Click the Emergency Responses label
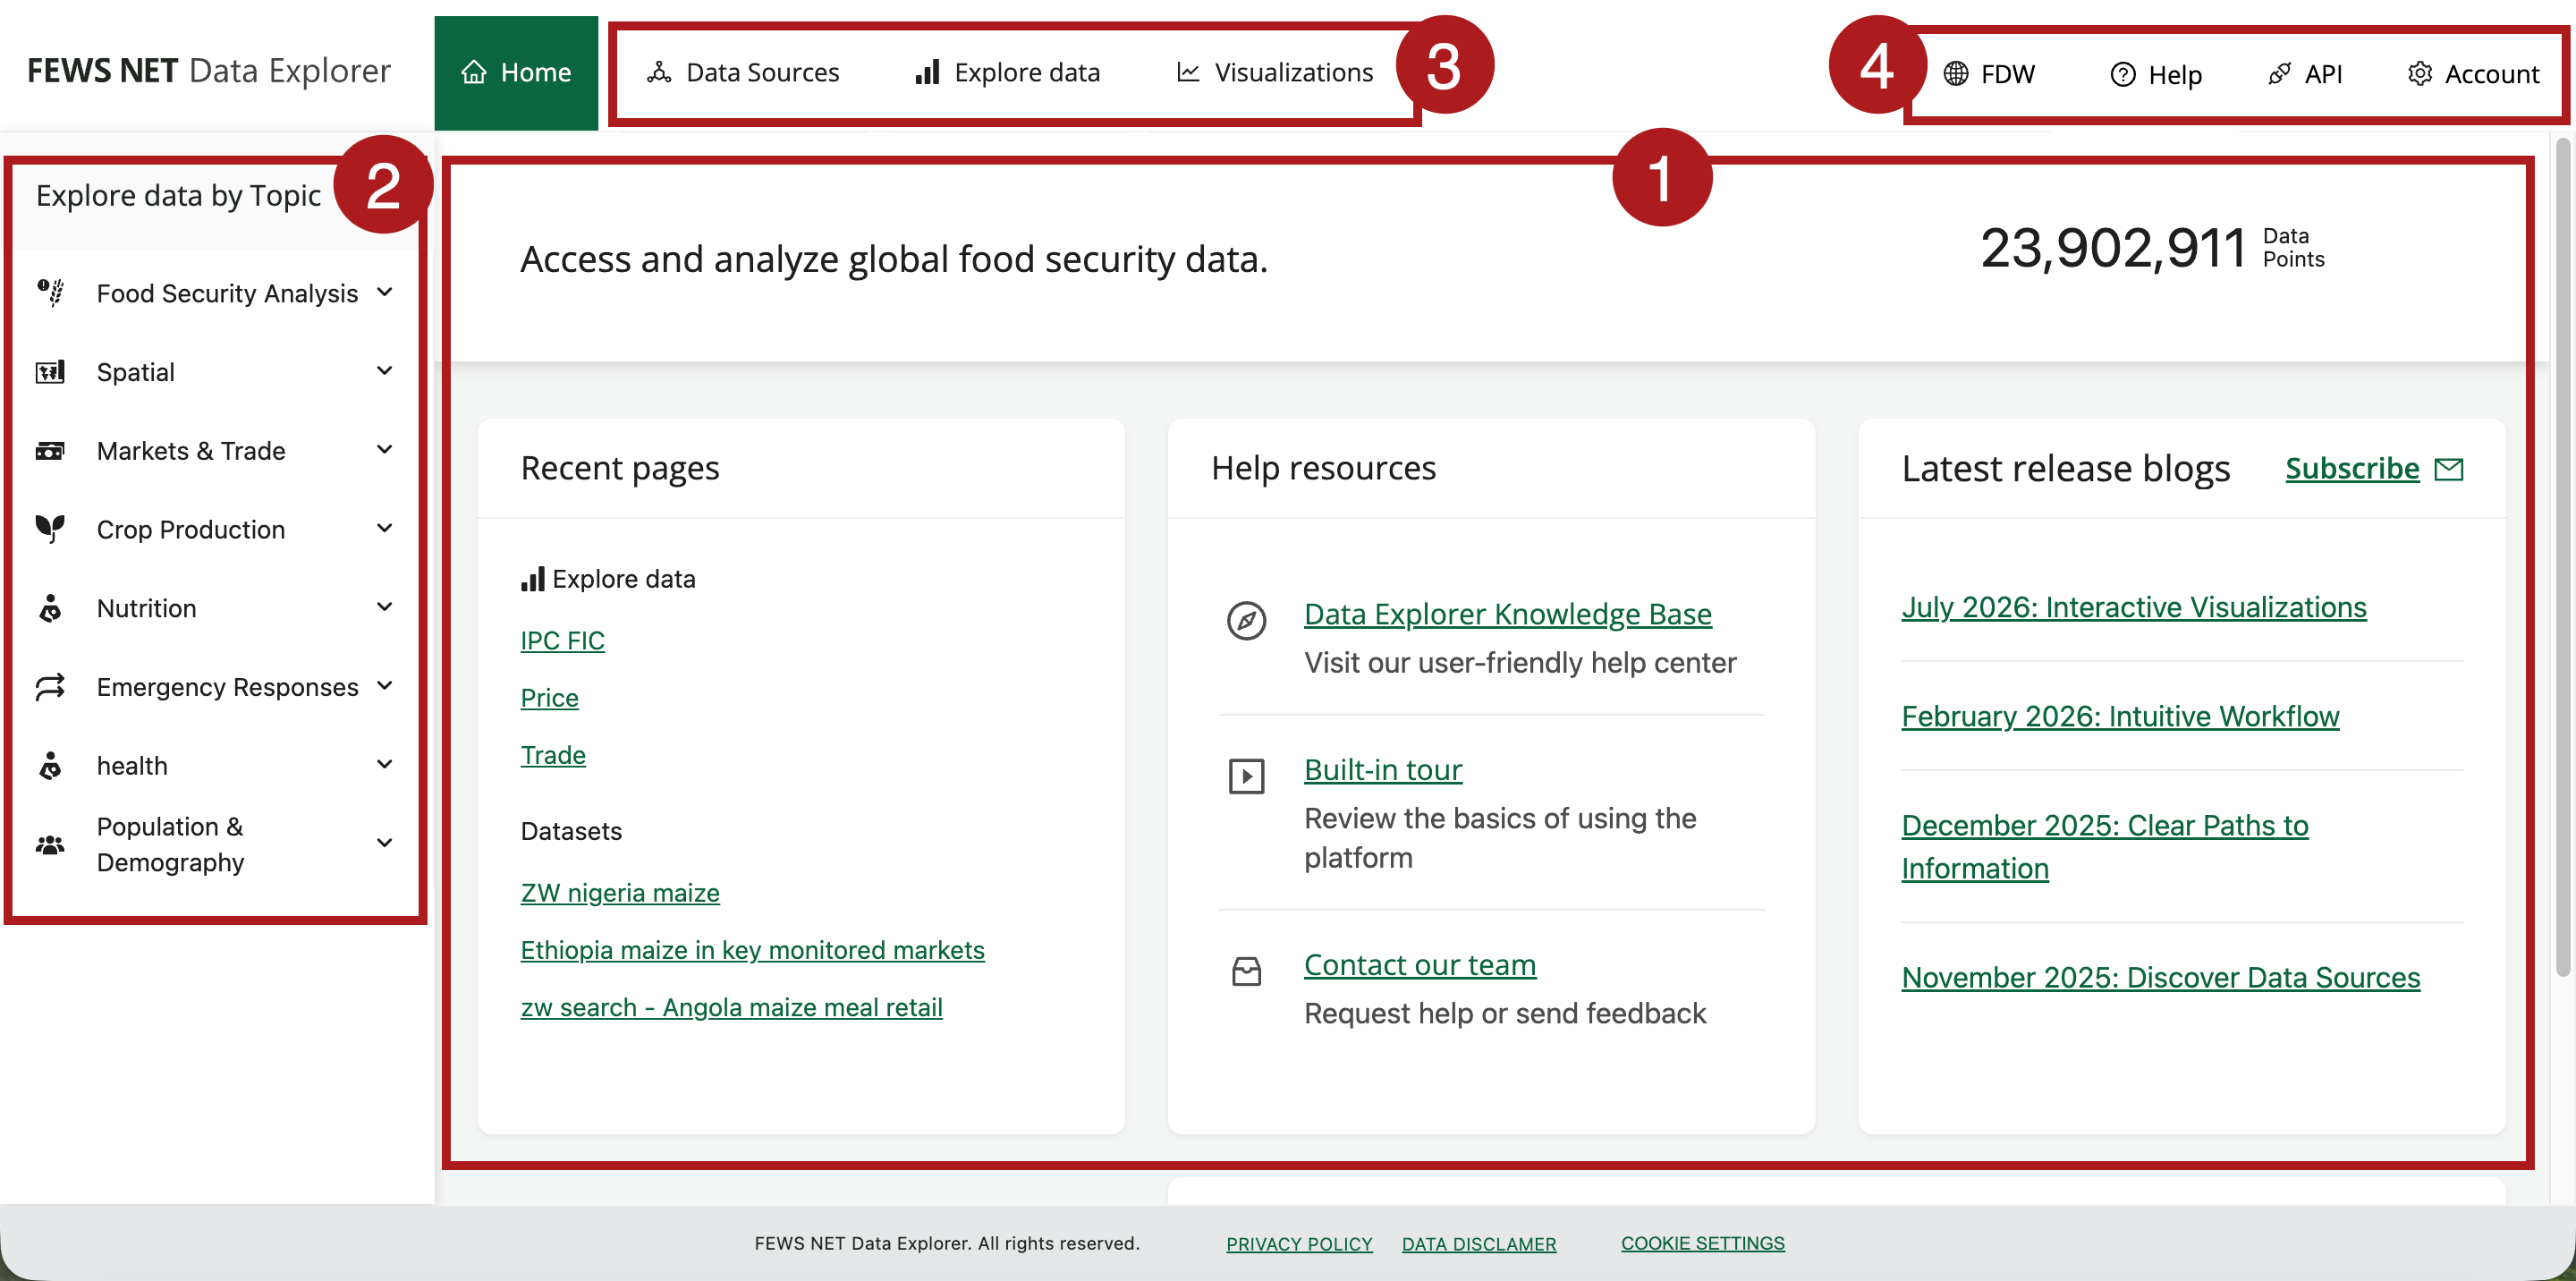 point(227,687)
